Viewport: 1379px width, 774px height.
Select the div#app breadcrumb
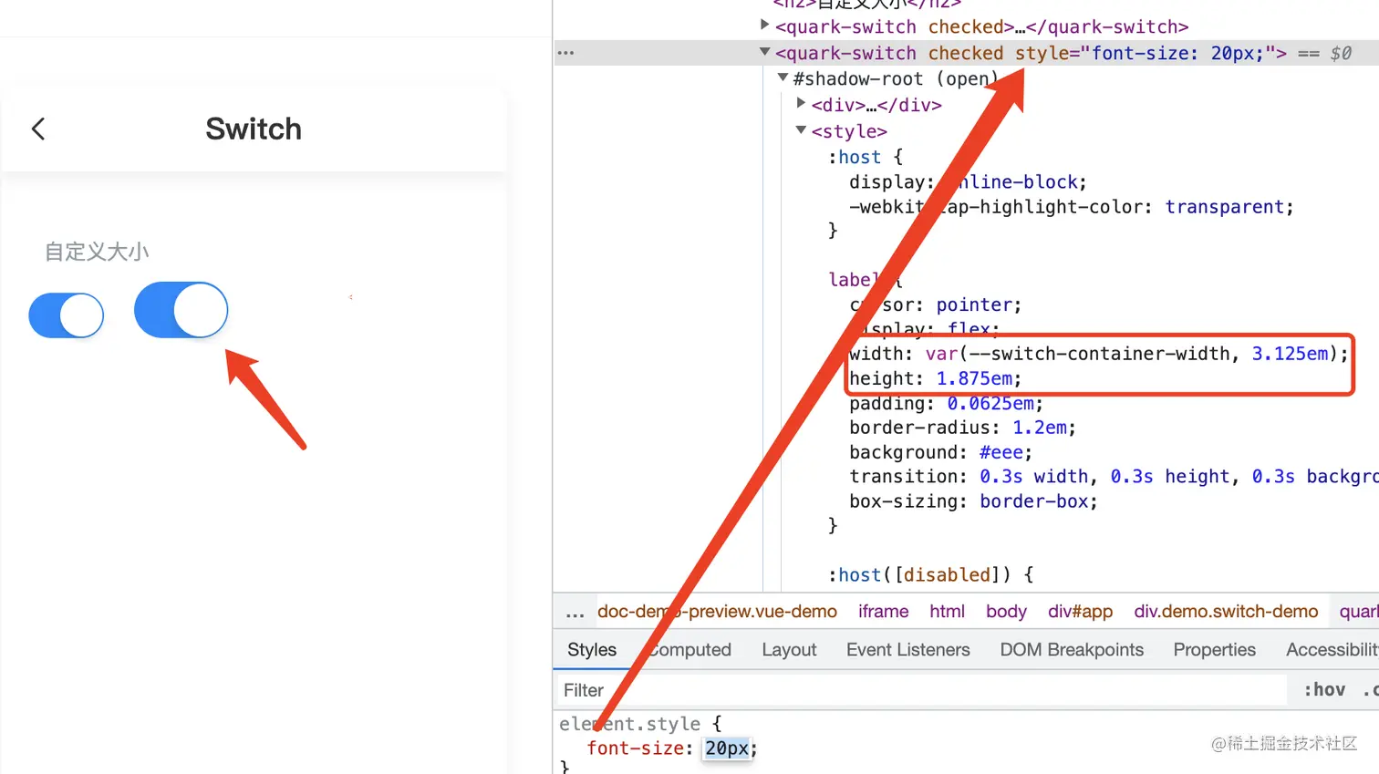coord(1080,612)
